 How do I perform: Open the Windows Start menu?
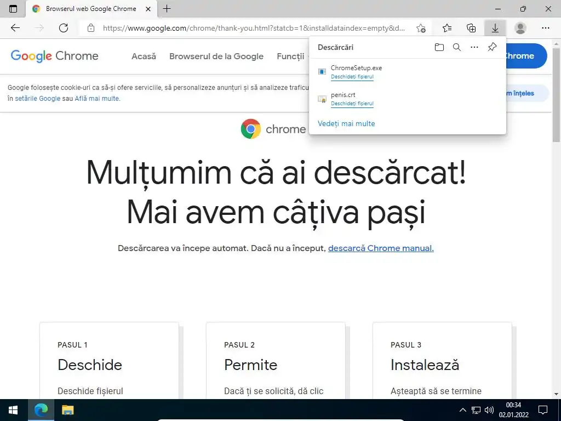pyautogui.click(x=14, y=410)
